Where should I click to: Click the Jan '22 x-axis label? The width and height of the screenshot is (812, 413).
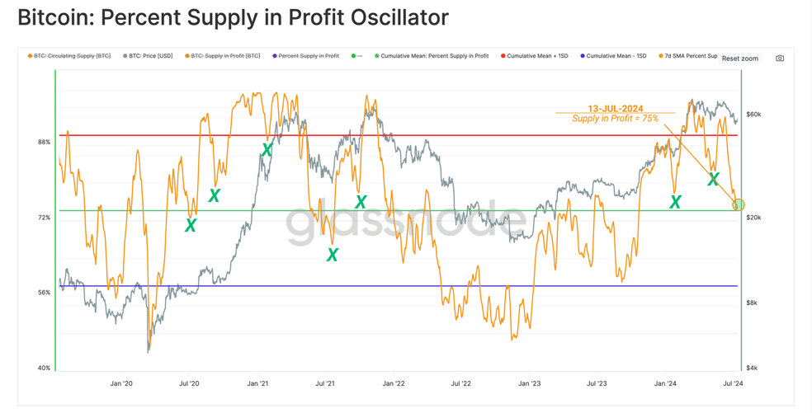(x=394, y=383)
